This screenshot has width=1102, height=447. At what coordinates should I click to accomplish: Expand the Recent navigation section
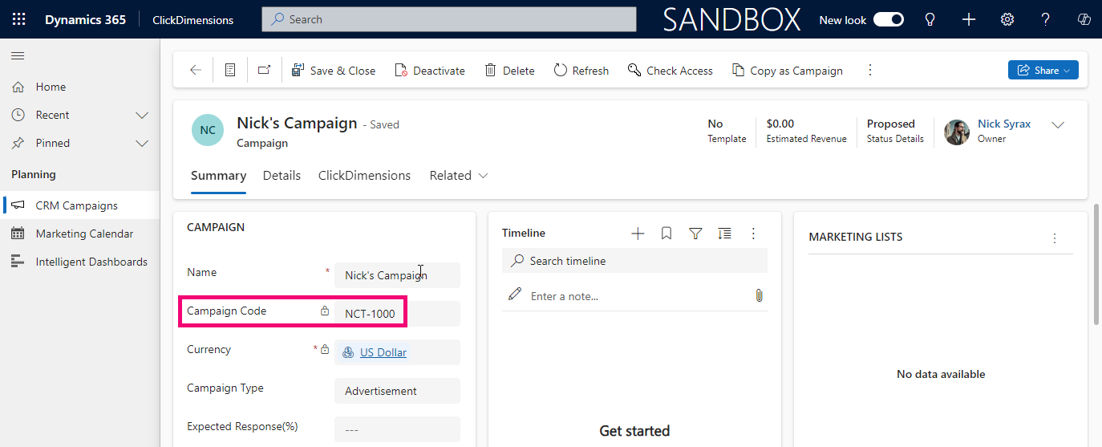142,115
